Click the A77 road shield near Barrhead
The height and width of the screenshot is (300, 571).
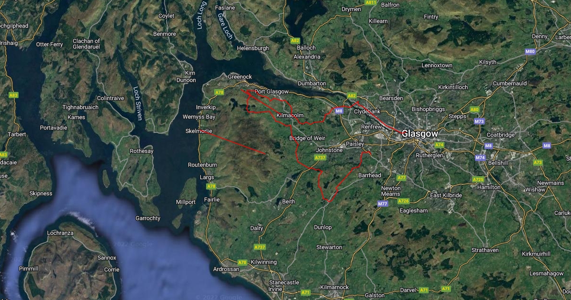402,178
